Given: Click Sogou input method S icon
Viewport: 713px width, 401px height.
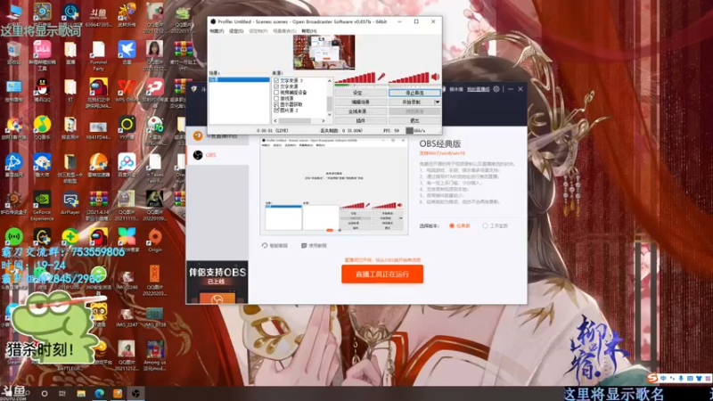Looking at the screenshot, I should click(x=652, y=378).
